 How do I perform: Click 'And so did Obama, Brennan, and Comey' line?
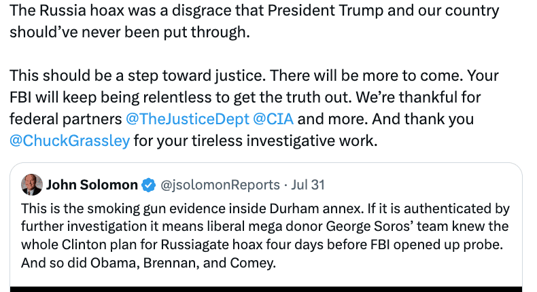pos(148,261)
